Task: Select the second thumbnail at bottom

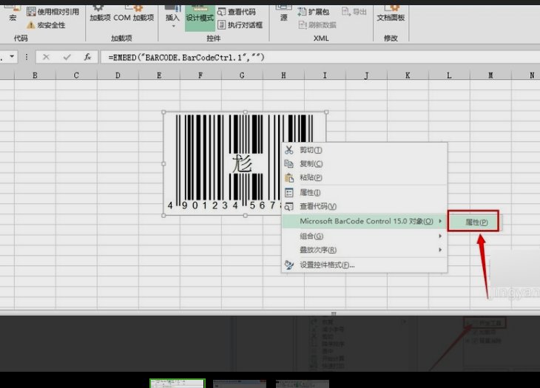Action: click(x=240, y=384)
